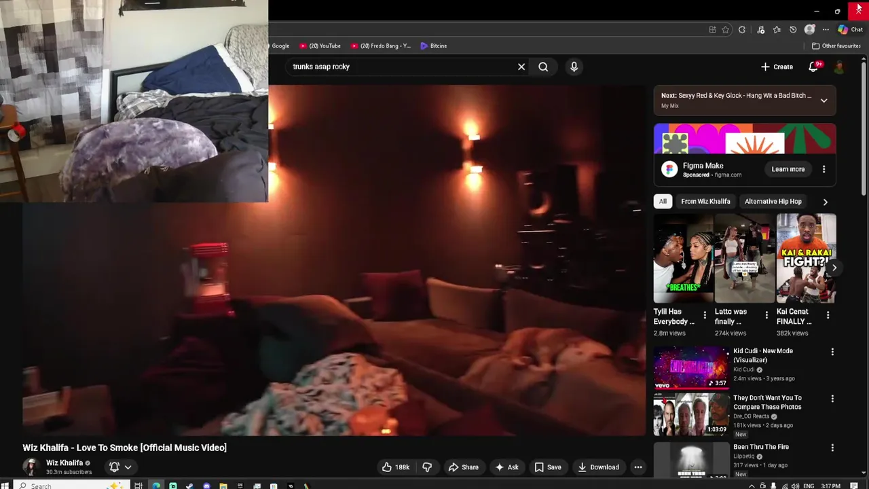Screen dimensions: 869x489
Task: Open options for 'They Don't Want You' video
Action: pos(832,399)
